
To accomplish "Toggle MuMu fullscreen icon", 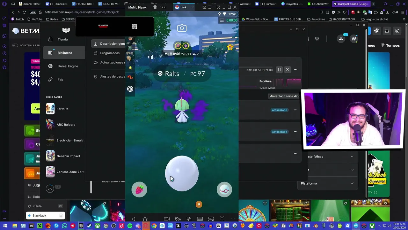I will tap(222, 219).
